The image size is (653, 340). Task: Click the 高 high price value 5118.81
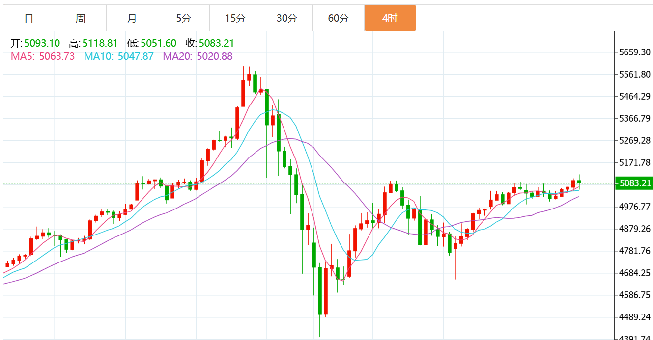[x=100, y=43]
